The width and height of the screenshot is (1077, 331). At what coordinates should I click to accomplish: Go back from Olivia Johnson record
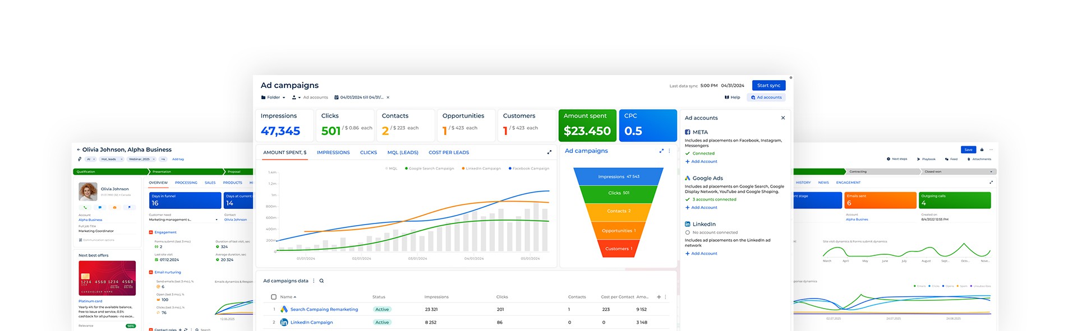pyautogui.click(x=79, y=150)
